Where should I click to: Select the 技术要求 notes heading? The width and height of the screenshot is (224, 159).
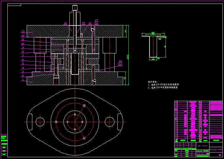point(153,82)
